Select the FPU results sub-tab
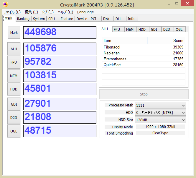 tap(118, 30)
